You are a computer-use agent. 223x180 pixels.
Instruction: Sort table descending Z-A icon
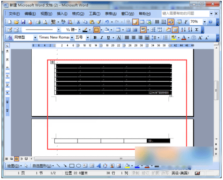[x=190, y=30]
